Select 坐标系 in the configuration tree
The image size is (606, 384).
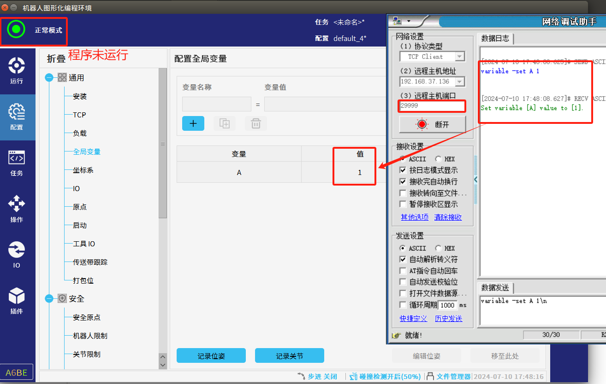[x=83, y=170]
